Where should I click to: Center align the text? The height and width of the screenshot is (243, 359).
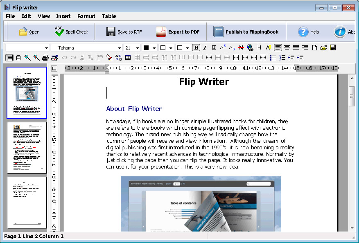tap(287, 47)
